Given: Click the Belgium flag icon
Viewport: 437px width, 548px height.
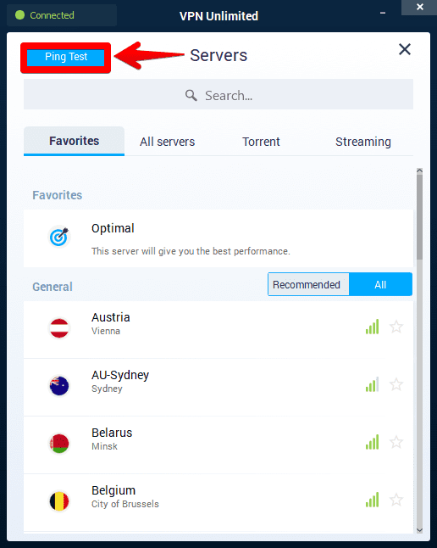Looking at the screenshot, I should [x=59, y=501].
